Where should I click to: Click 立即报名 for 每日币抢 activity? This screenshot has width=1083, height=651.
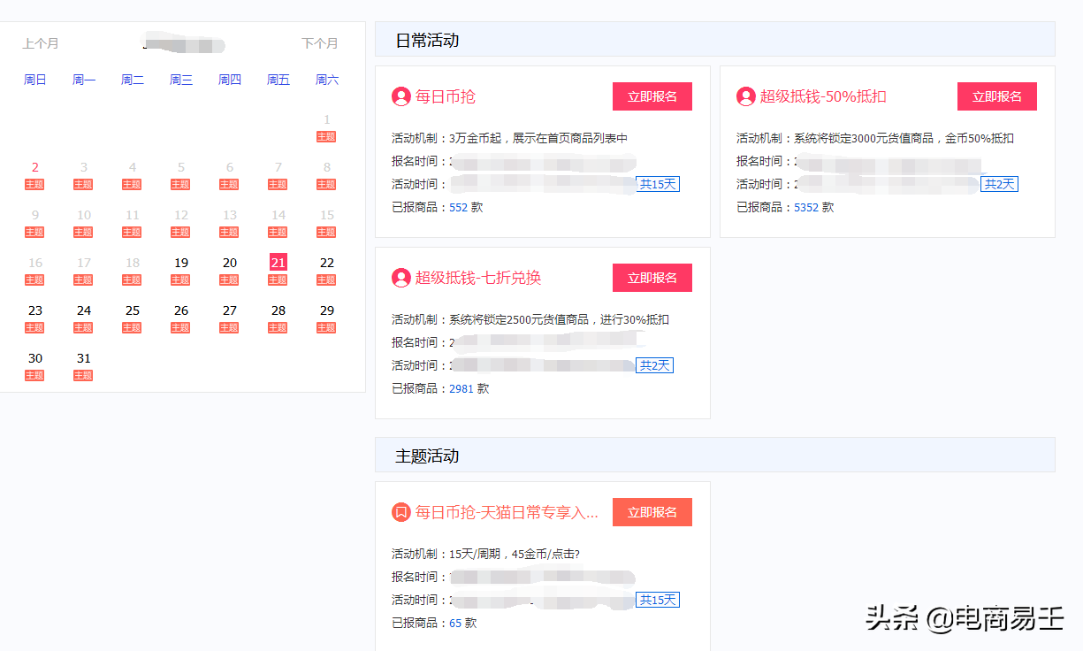[x=652, y=96]
